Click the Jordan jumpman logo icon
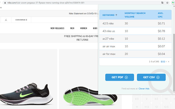The width and height of the screenshot is (175, 109). point(6,20)
